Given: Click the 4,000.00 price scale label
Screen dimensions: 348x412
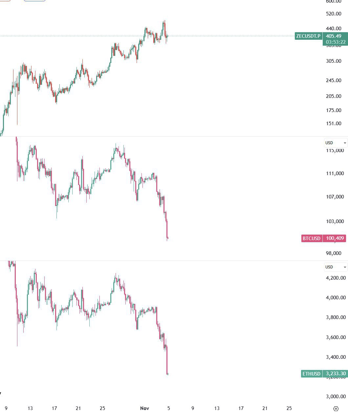Looking at the screenshot, I should [x=336, y=298].
